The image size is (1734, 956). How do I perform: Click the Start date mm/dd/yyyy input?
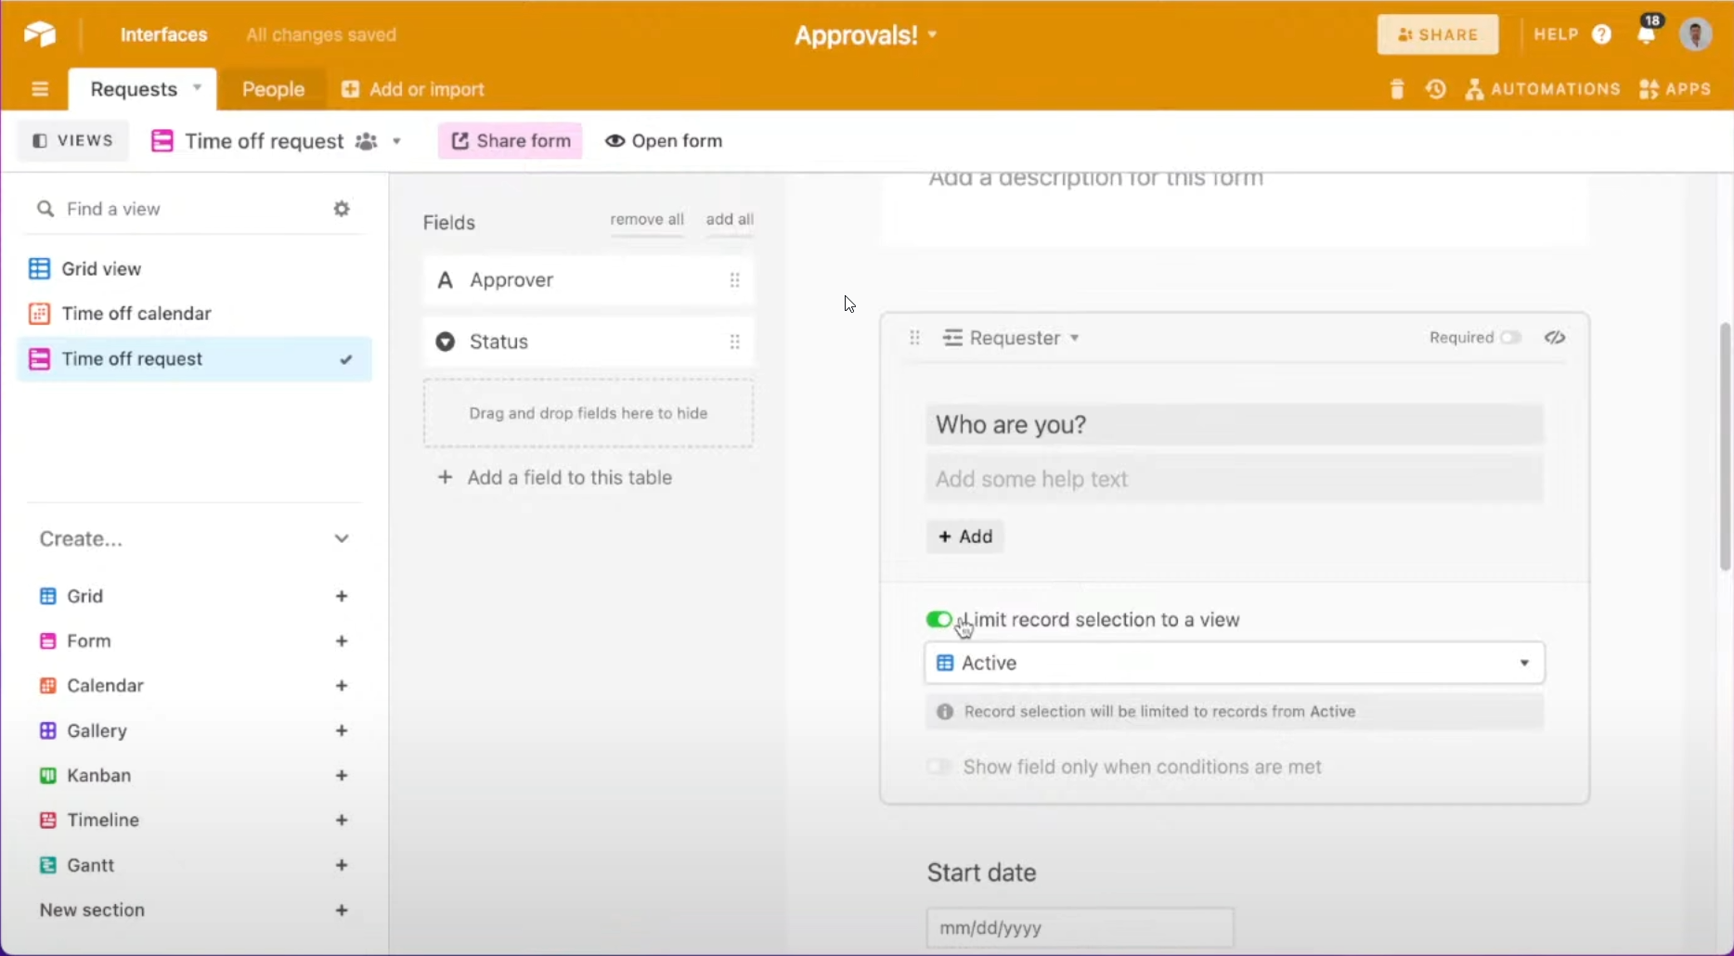pos(1080,927)
